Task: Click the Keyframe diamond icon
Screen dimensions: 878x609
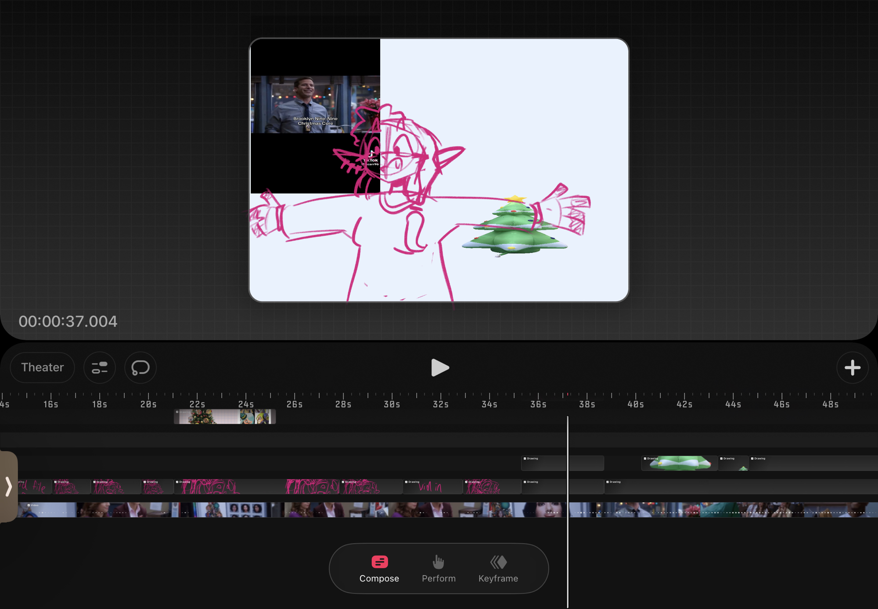Action: coord(498,562)
